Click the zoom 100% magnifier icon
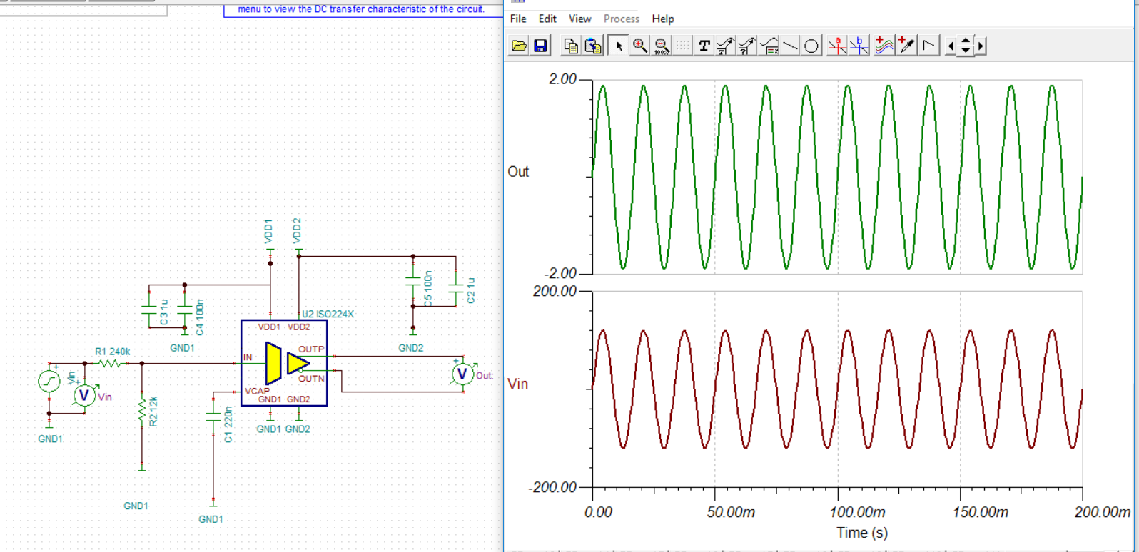 662,46
